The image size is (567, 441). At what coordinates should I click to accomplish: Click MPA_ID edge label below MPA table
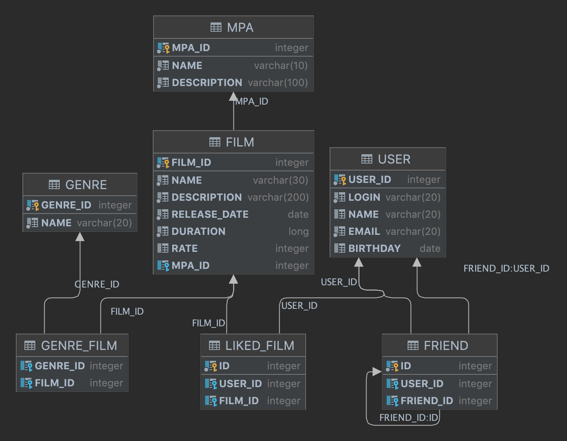coord(252,102)
